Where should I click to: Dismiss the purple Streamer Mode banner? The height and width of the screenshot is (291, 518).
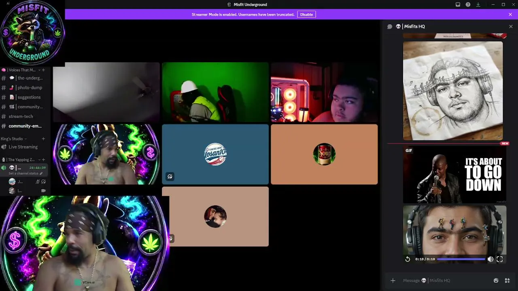click(510, 15)
